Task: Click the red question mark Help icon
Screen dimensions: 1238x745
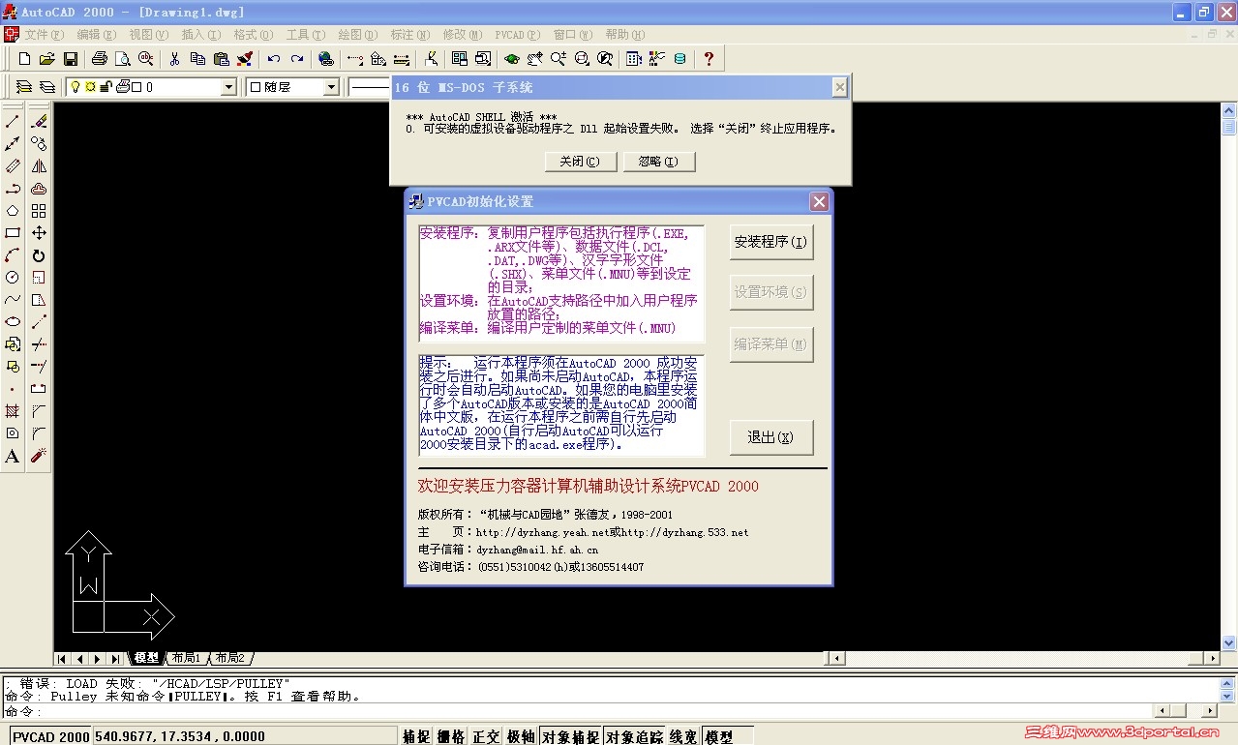Action: pyautogui.click(x=709, y=59)
